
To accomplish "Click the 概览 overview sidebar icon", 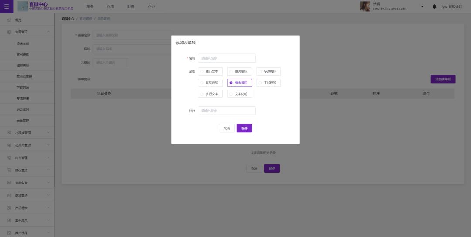I will (x=9, y=20).
